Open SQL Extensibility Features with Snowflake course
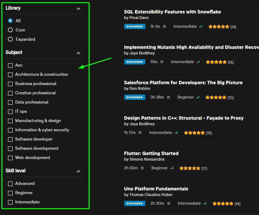The image size is (259, 215). point(172,12)
